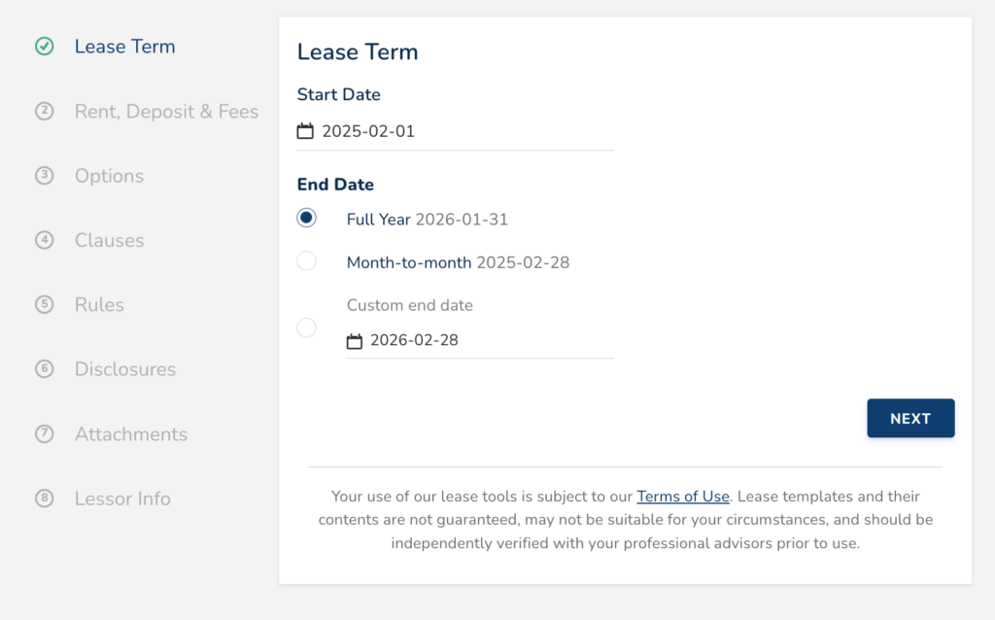Navigate to Rent, Deposit & Fees

coord(166,111)
